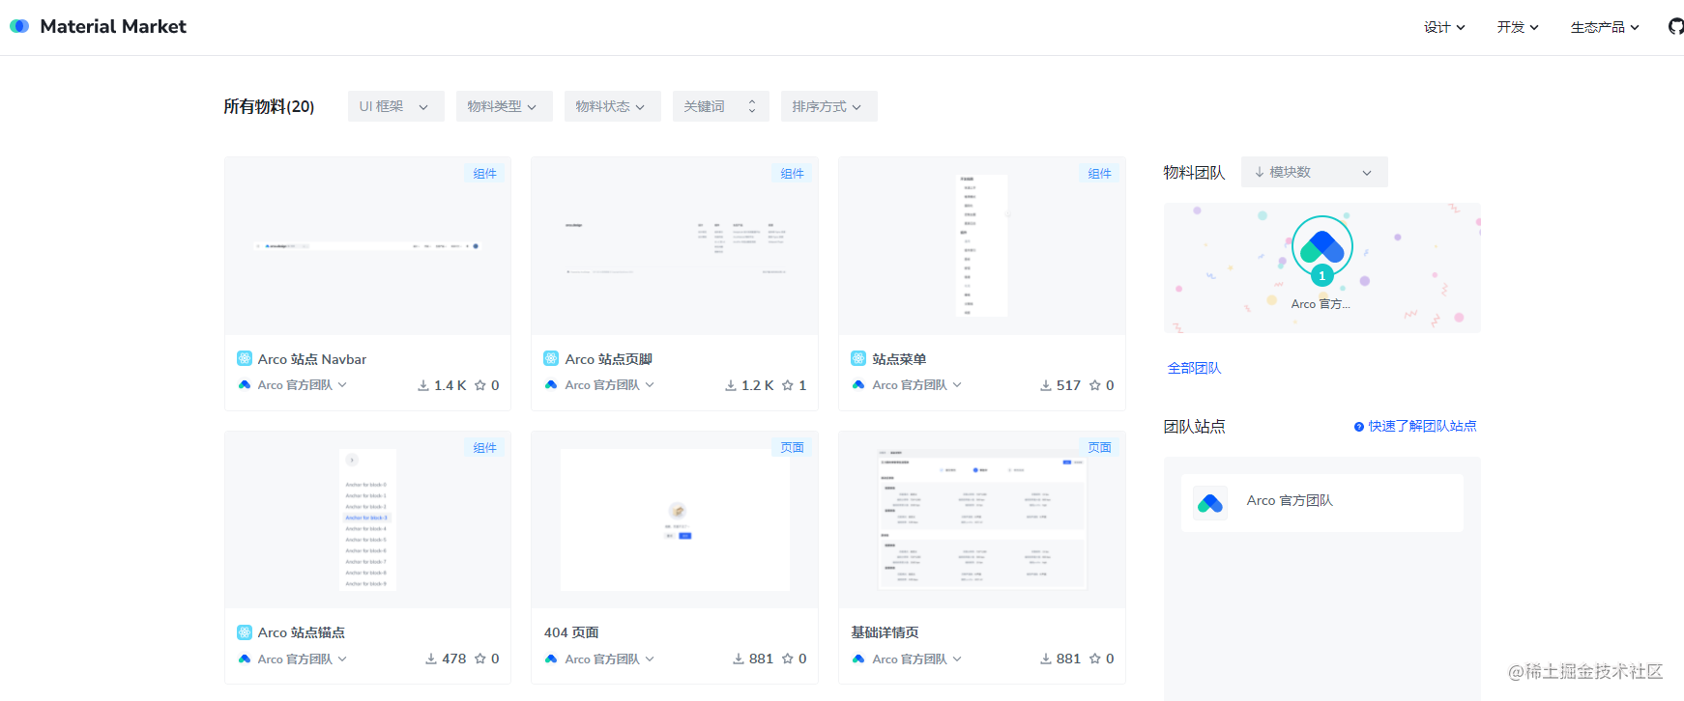Open the UI 框架 filter dropdown

[396, 106]
